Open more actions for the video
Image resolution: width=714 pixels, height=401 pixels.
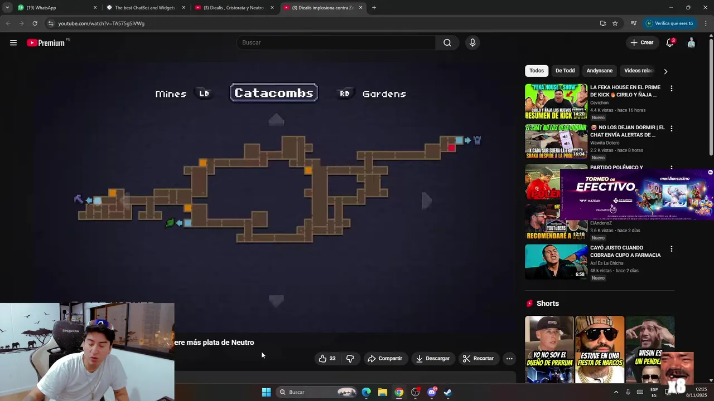(509, 359)
